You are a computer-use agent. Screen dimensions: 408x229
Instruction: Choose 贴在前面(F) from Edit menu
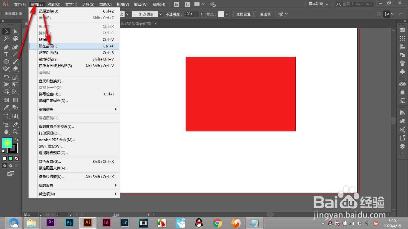[x=74, y=46]
